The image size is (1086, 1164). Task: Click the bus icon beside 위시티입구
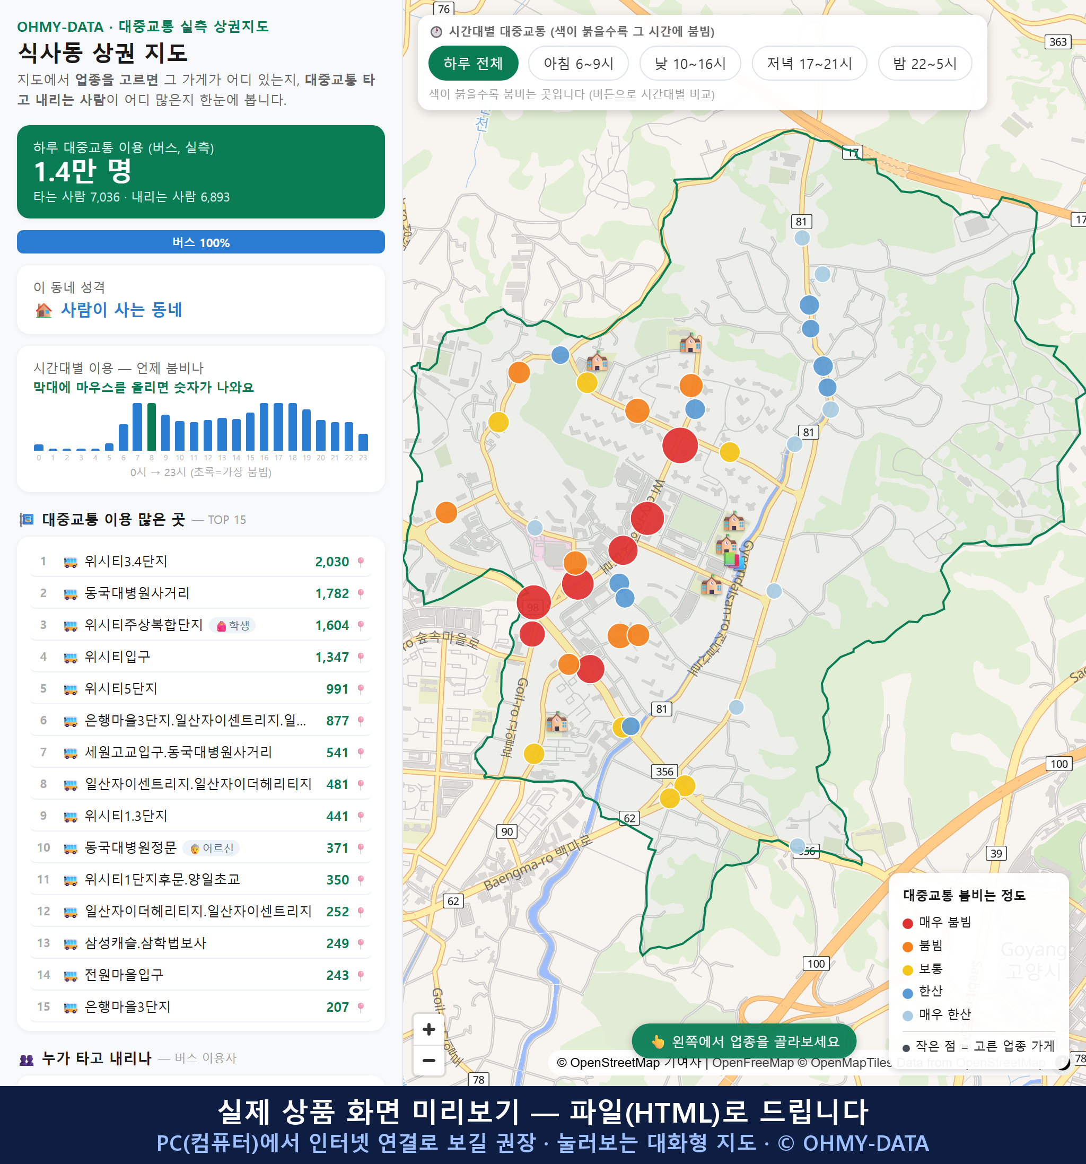(x=70, y=658)
